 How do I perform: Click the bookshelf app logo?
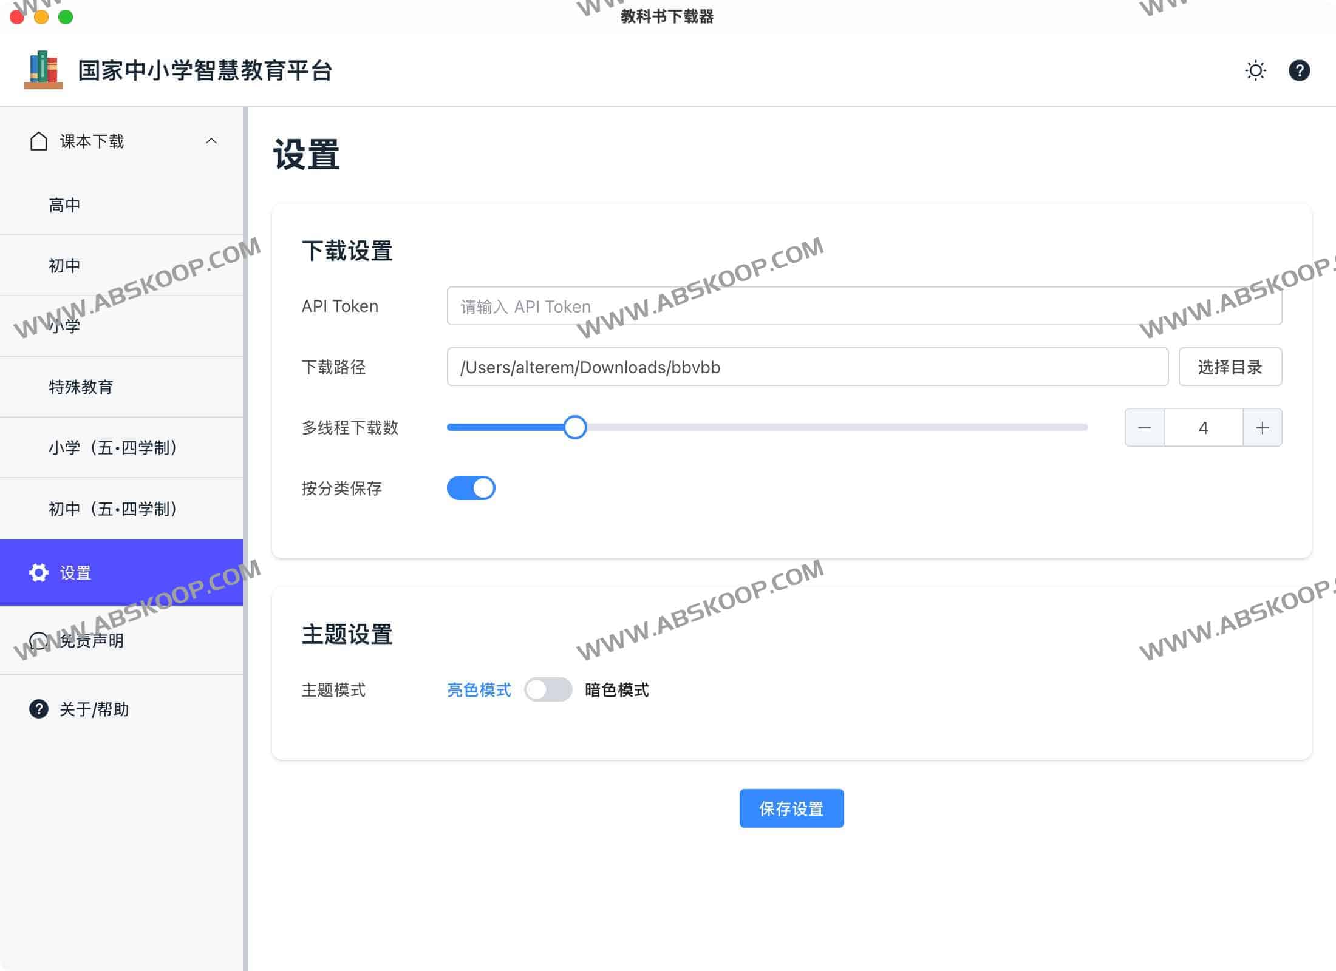coord(44,70)
